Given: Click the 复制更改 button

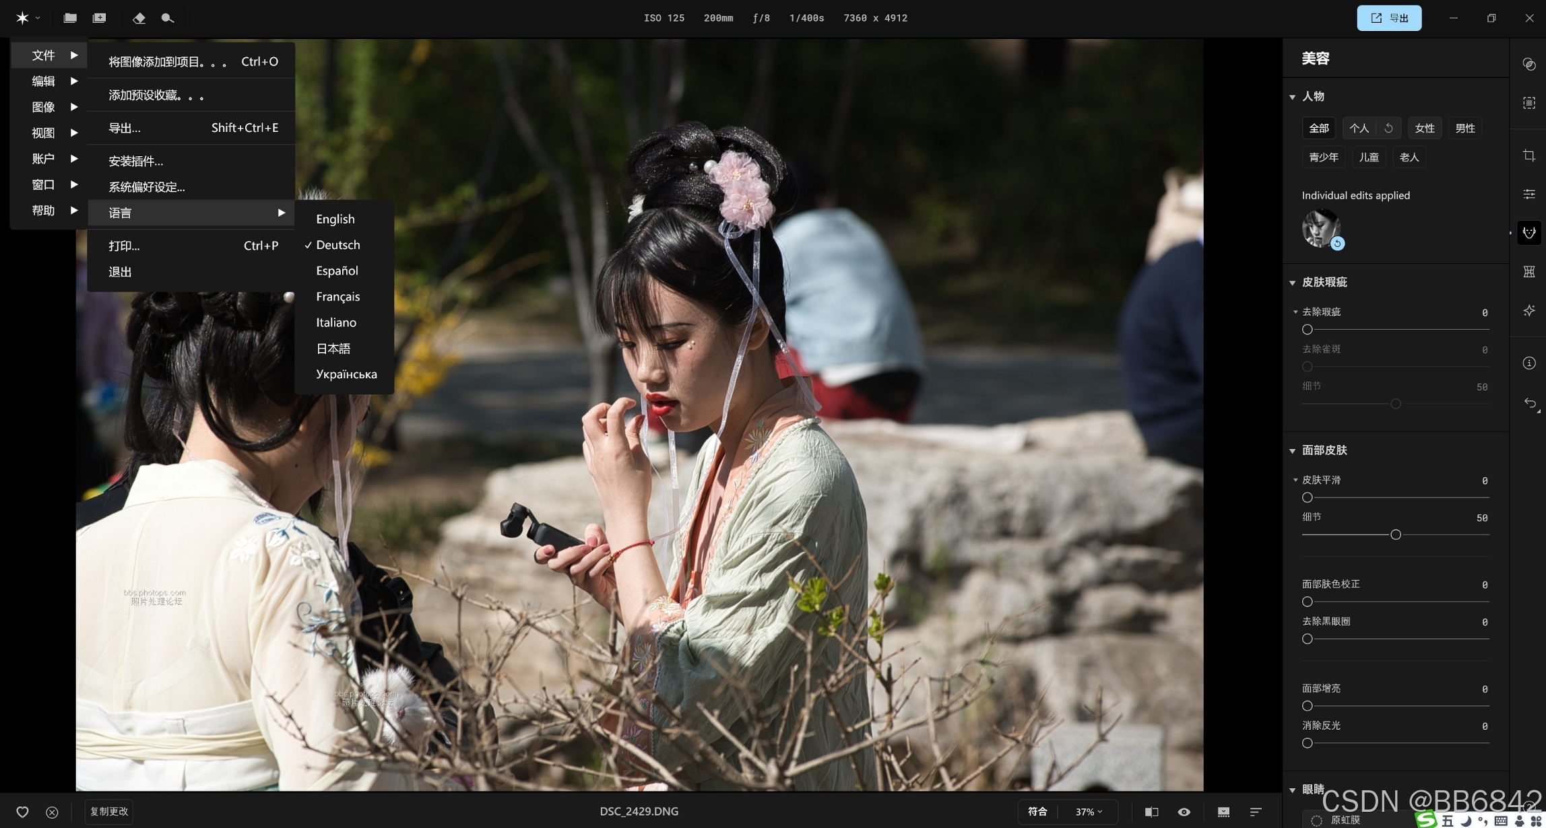Looking at the screenshot, I should [109, 812].
